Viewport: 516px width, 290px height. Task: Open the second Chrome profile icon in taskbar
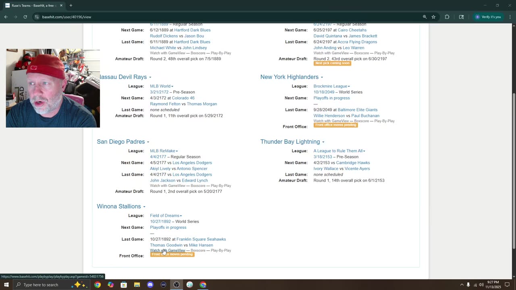(x=203, y=285)
